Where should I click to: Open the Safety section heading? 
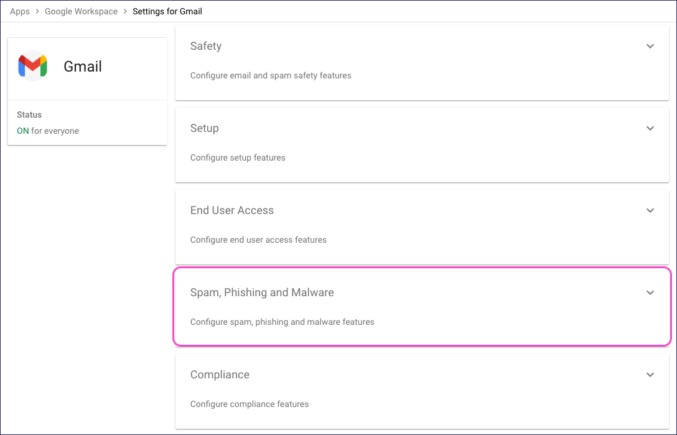coord(206,46)
